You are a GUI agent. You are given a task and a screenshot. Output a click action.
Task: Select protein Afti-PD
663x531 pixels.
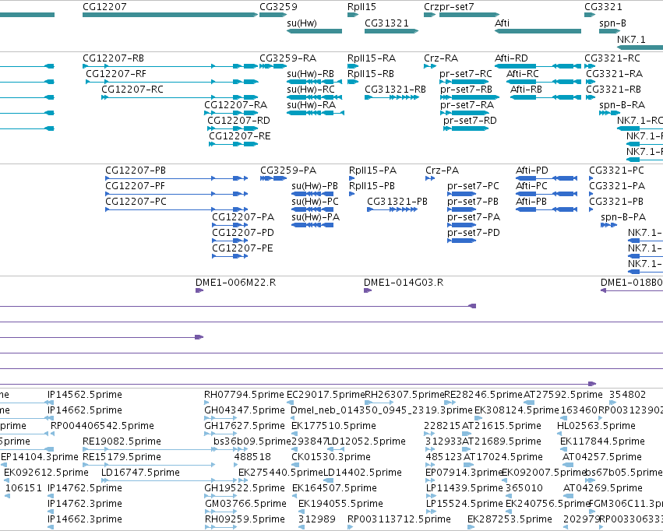point(547,178)
